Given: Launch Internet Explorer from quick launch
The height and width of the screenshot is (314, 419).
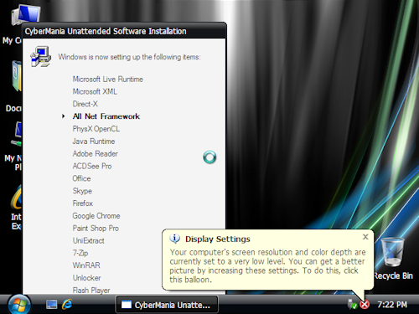Looking at the screenshot, I should tap(67, 304).
